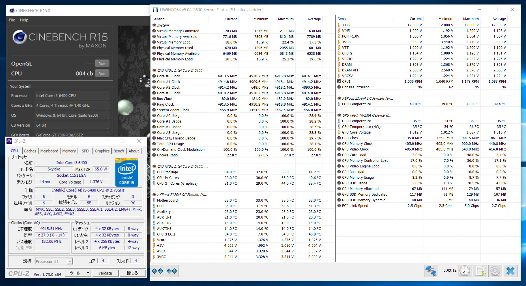Open the Help menu in Cinebench
The height and width of the screenshot is (286, 526).
point(24,20)
